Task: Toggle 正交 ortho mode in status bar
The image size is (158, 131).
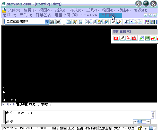Action: (x=71, y=128)
